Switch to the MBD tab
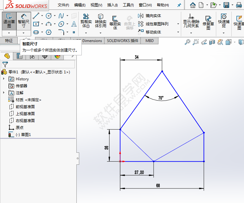 tap(150, 41)
